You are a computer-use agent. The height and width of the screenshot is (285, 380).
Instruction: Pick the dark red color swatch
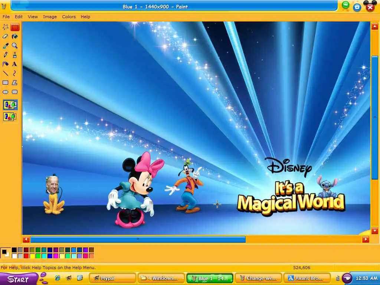tap(26, 250)
